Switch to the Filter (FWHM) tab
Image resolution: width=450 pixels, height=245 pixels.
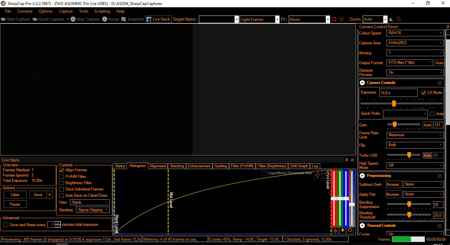click(242, 166)
